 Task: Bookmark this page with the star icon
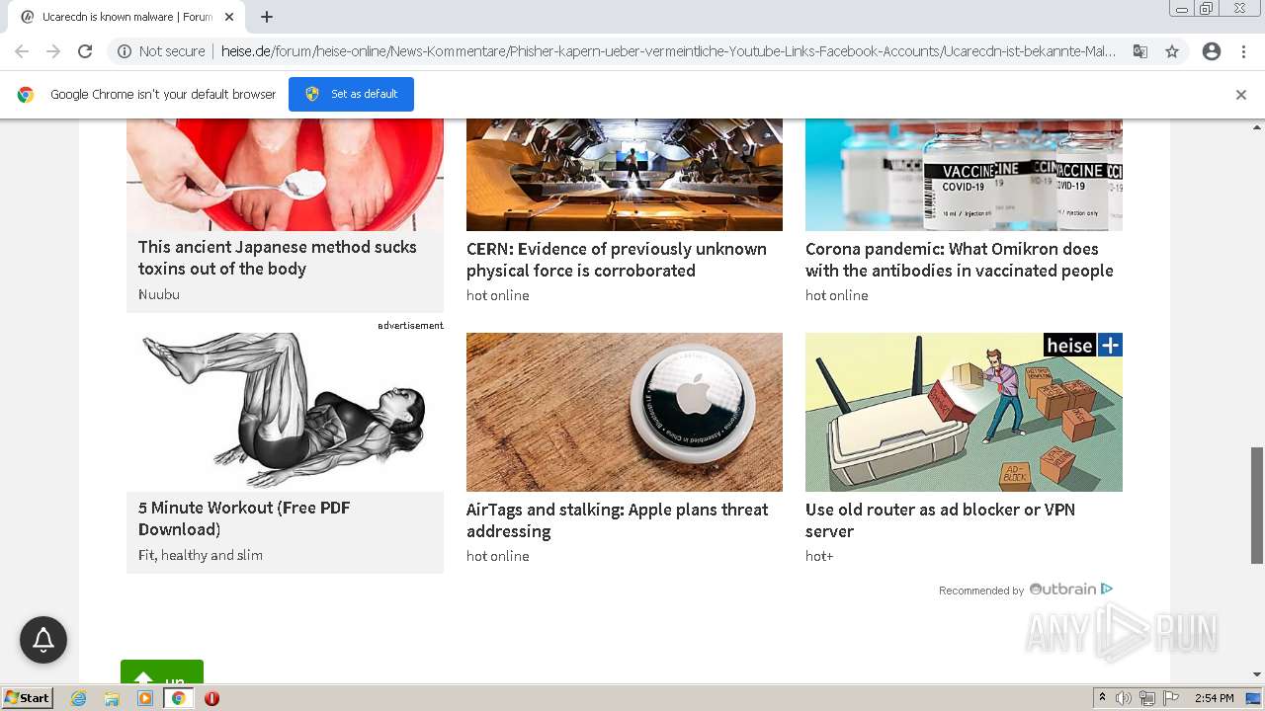tap(1172, 51)
